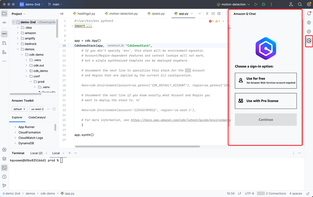Click the editor horizontal scrollbar
Image resolution: width=313 pixels, height=197 pixels.
(137, 146)
